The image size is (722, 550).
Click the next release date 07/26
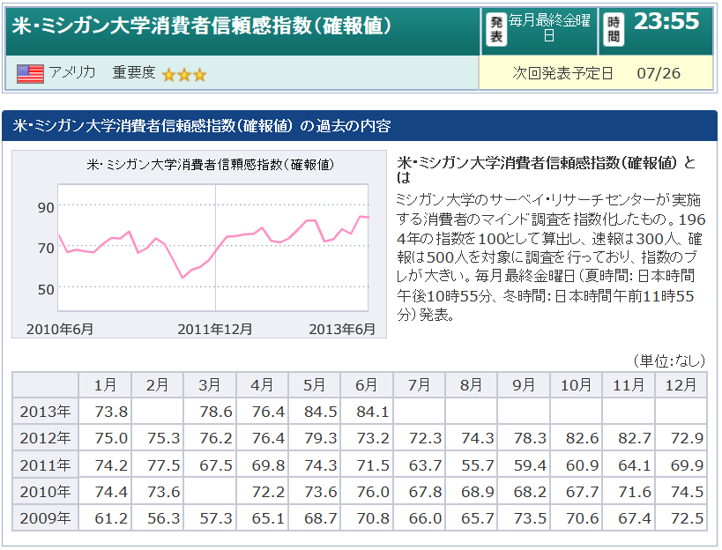[x=659, y=74]
